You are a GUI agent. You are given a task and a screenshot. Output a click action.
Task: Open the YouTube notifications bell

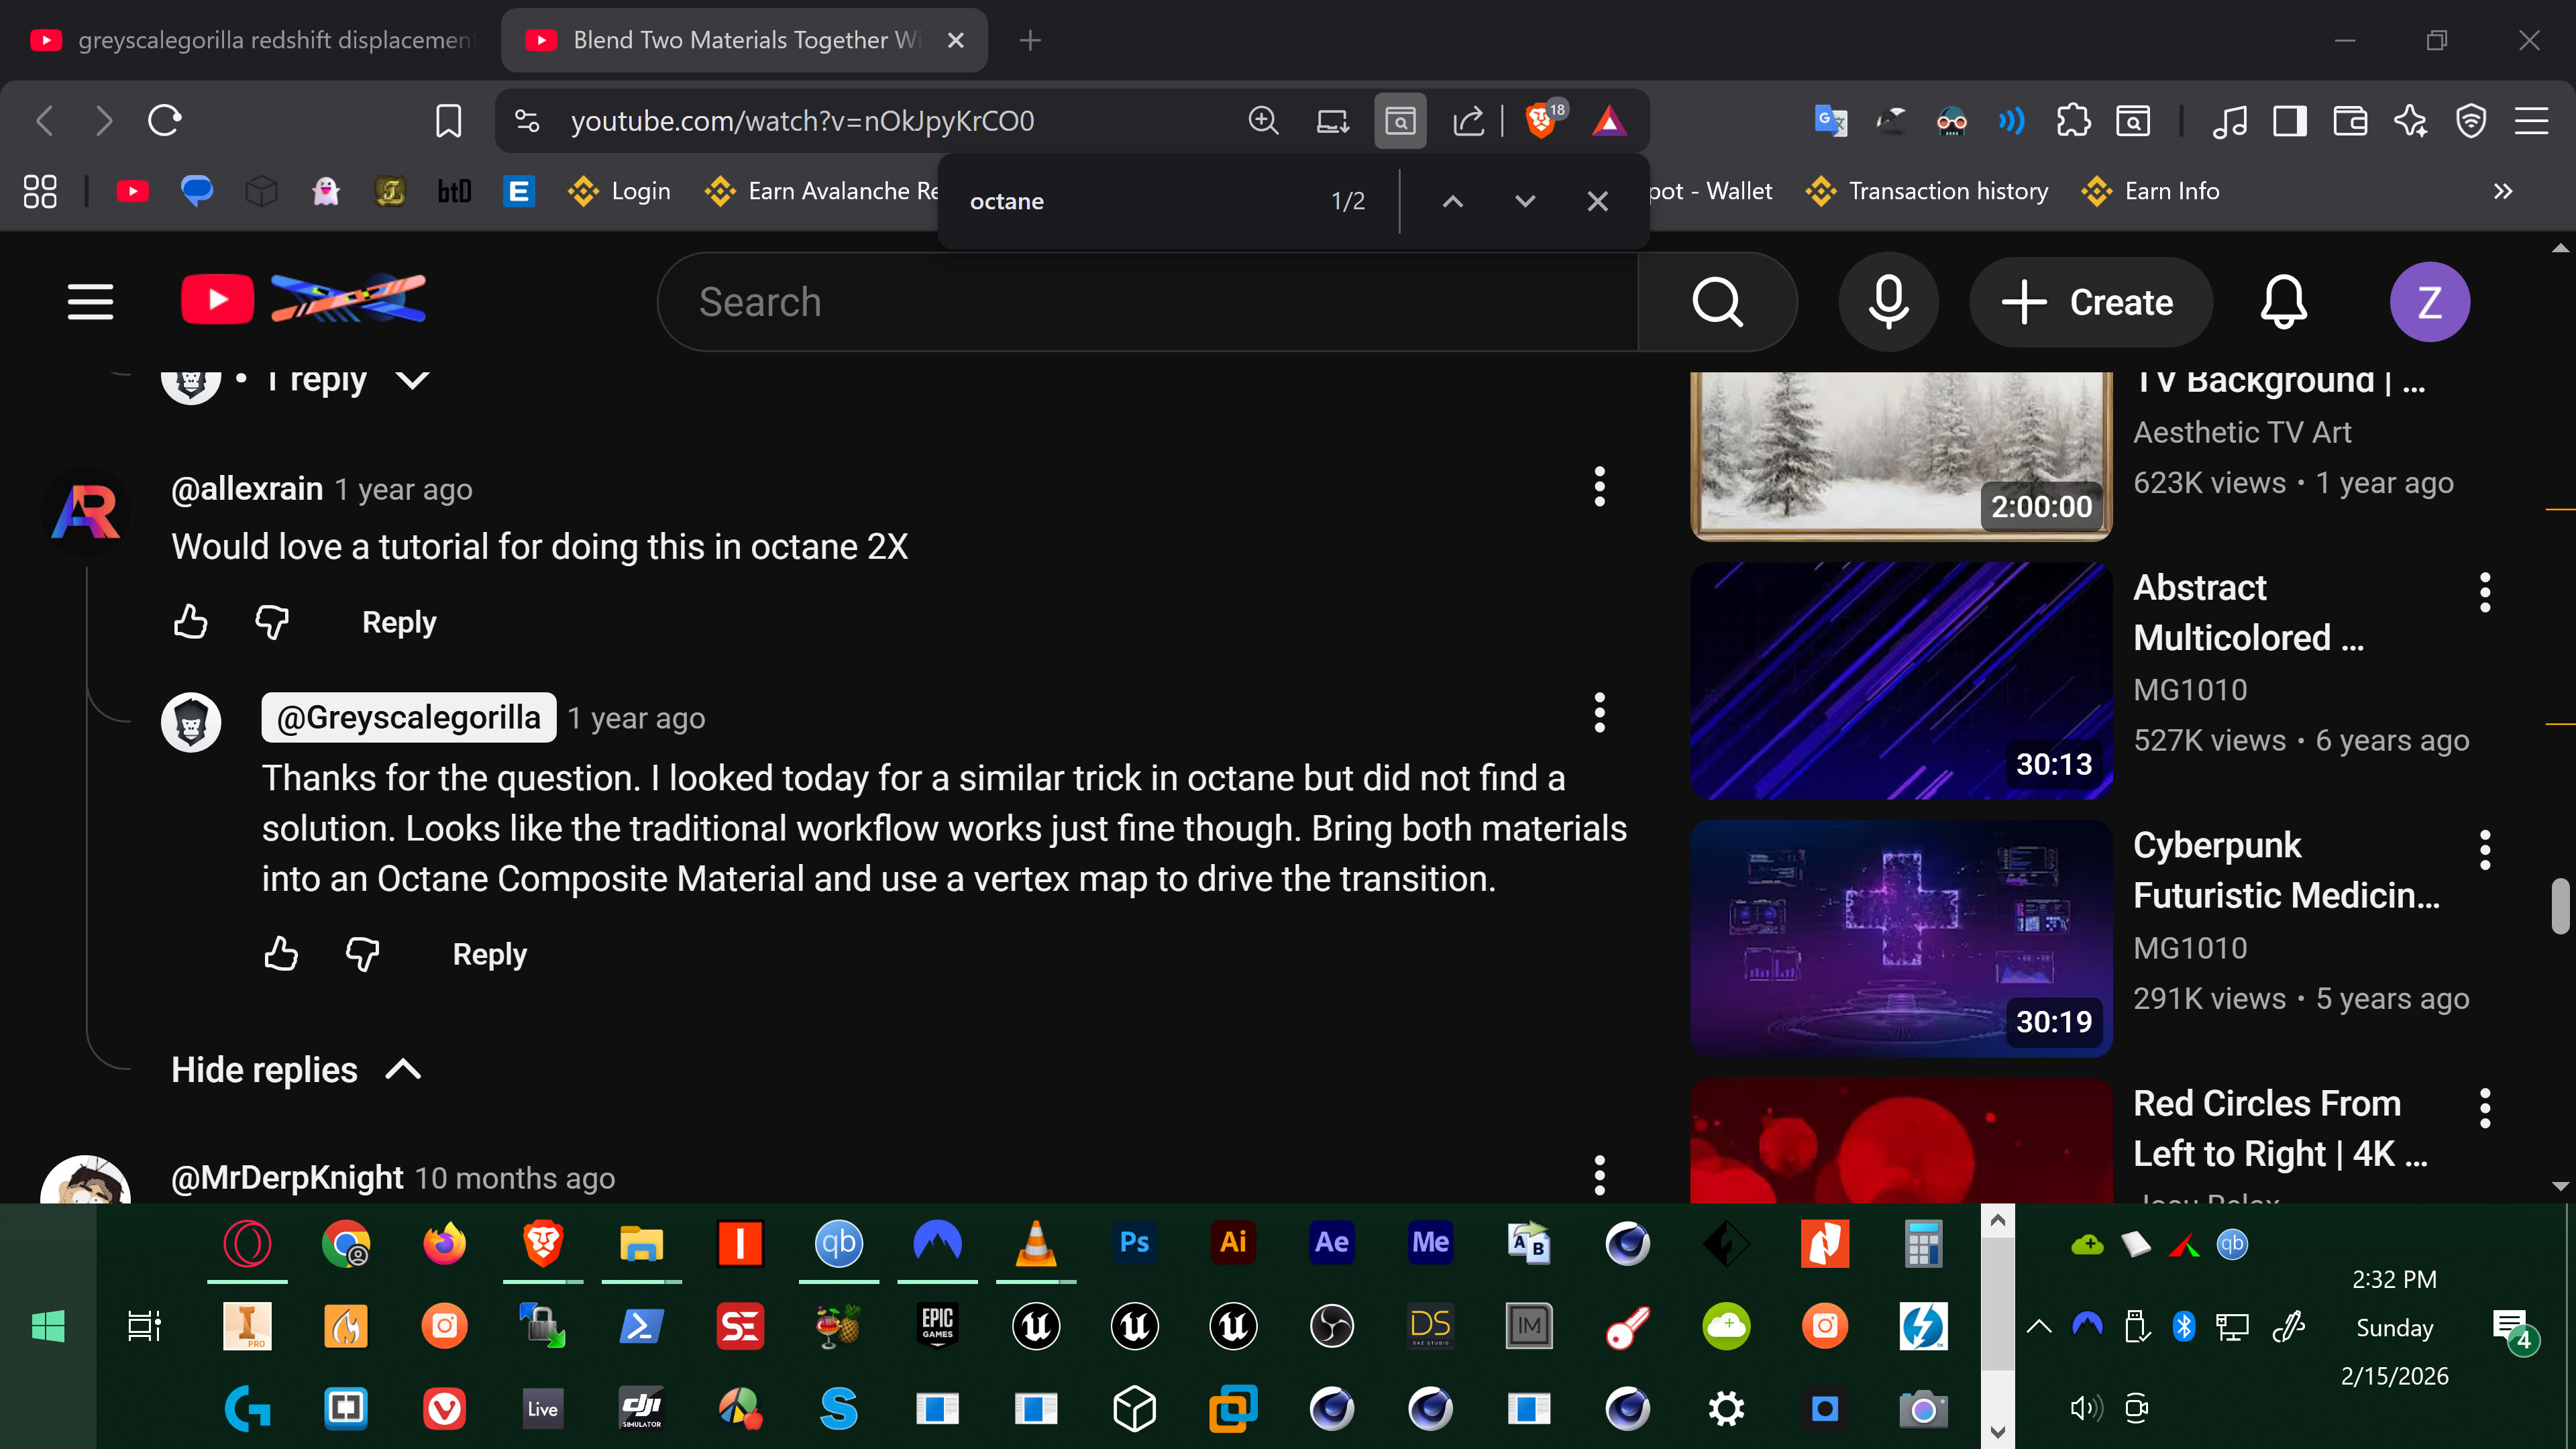(2283, 302)
